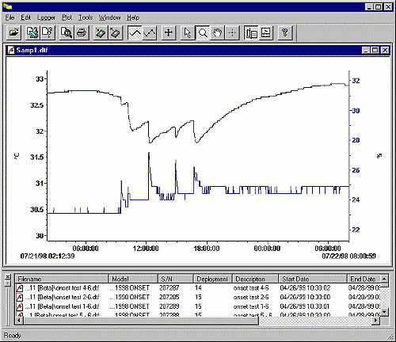Viewport: 396px width, 342px height.
Task: Open the Help menu
Action: tap(133, 17)
